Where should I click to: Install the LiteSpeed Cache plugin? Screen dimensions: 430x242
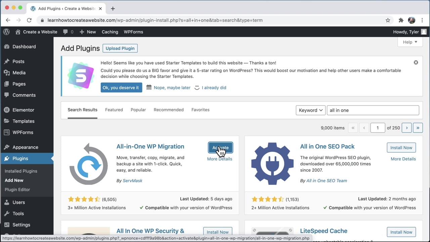point(401,232)
